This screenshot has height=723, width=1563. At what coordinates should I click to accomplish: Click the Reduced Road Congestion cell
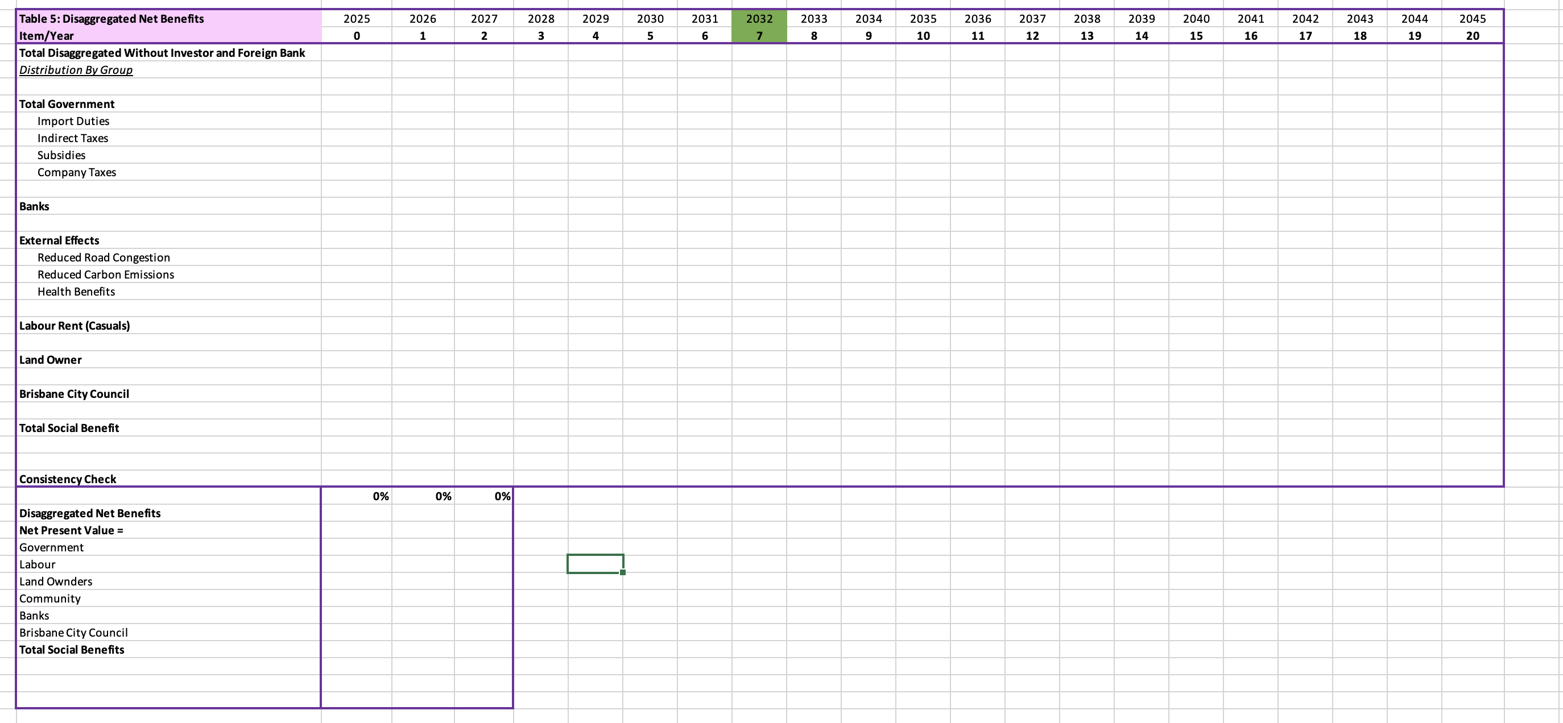coord(104,257)
